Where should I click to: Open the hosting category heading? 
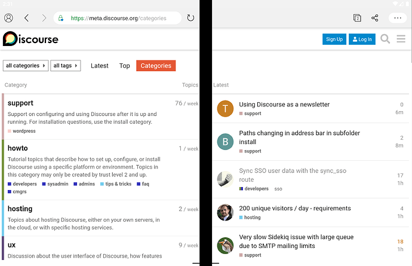point(20,209)
